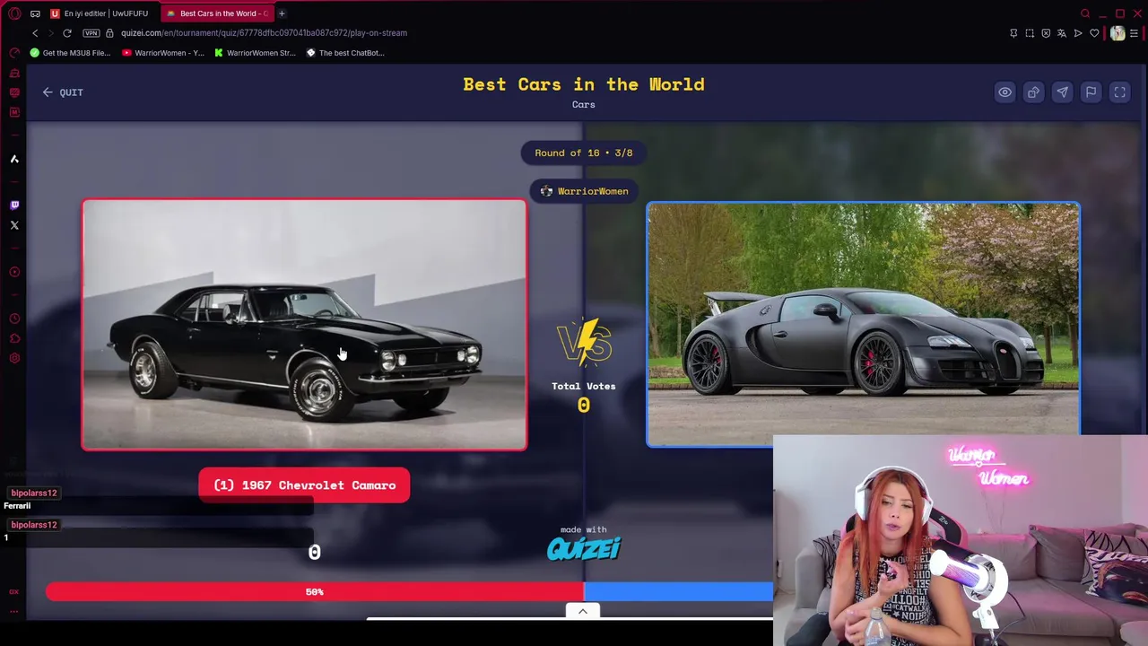Open 'The best ChatBot...' bookmark
This screenshot has height=646, width=1148.
pyautogui.click(x=345, y=53)
